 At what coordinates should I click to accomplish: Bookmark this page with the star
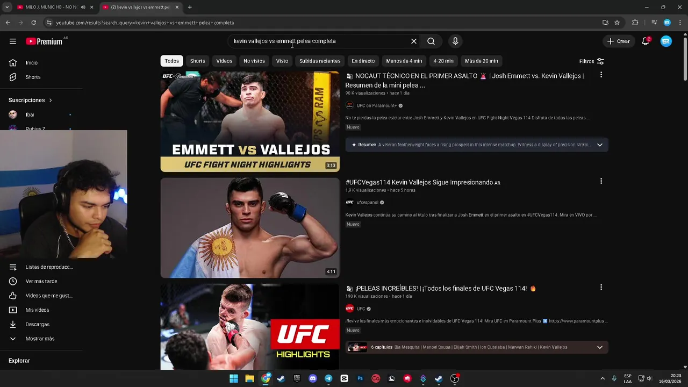pyautogui.click(x=617, y=23)
